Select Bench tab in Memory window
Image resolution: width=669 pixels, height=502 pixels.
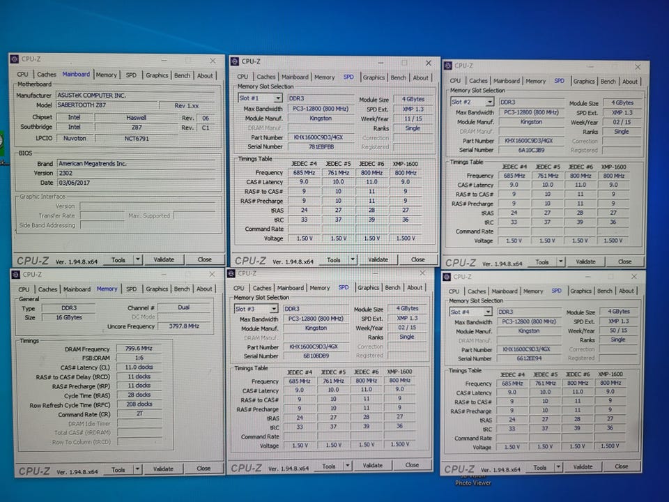(182, 289)
